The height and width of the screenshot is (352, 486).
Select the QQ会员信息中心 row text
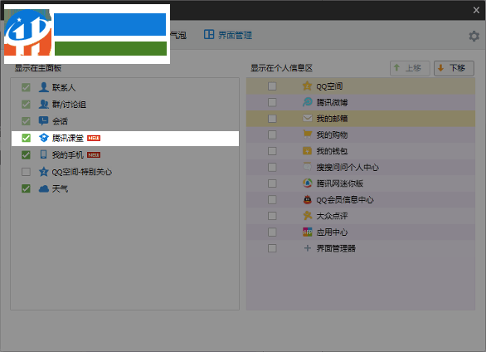tap(345, 200)
